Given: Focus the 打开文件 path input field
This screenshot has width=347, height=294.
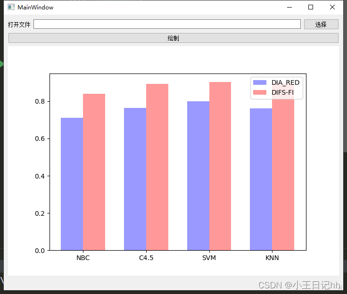Looking at the screenshot, I should (x=167, y=24).
